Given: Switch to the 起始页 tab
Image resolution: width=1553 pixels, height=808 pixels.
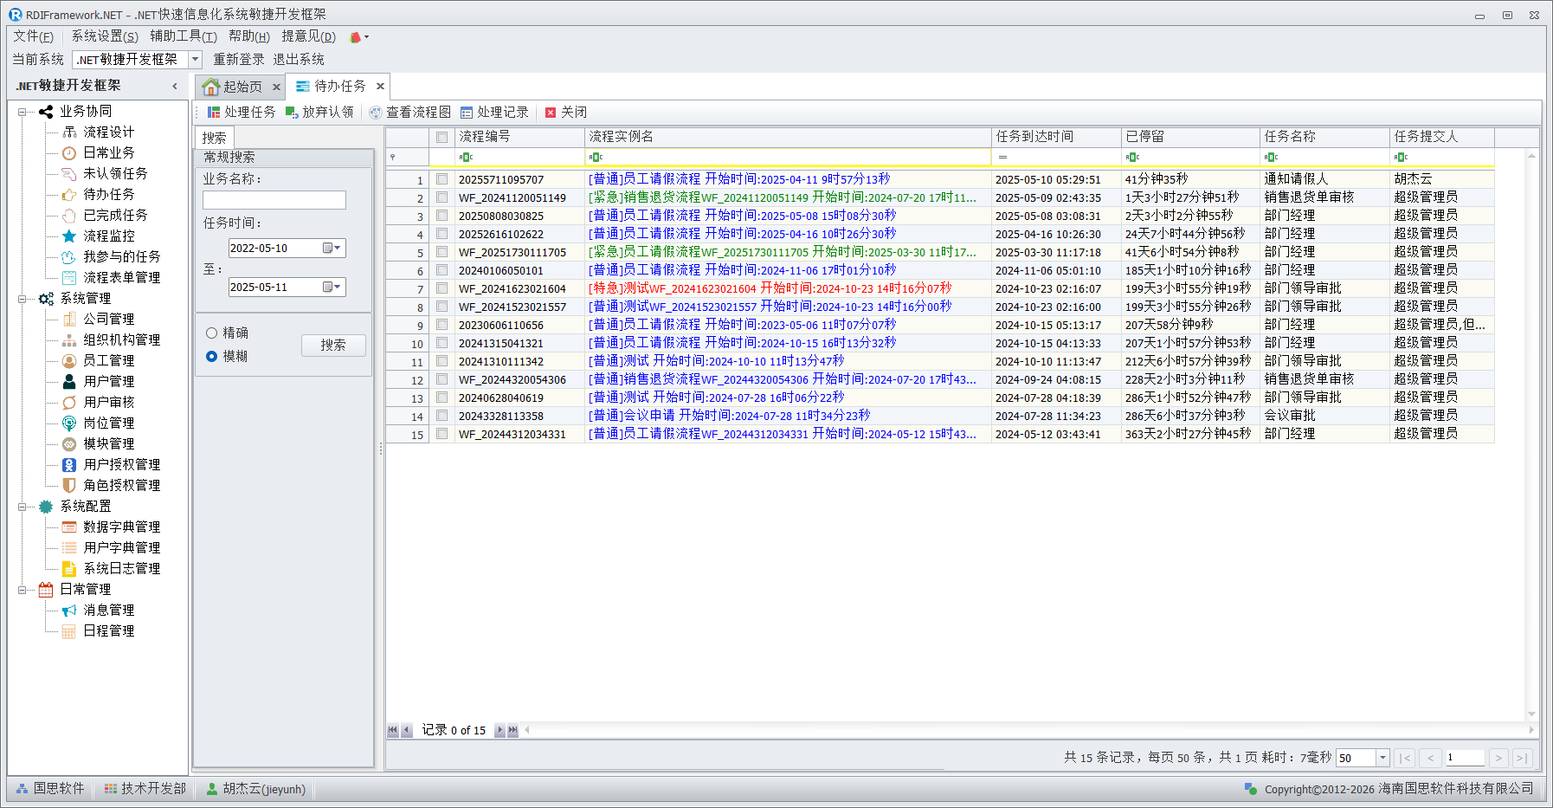Looking at the screenshot, I should (233, 87).
